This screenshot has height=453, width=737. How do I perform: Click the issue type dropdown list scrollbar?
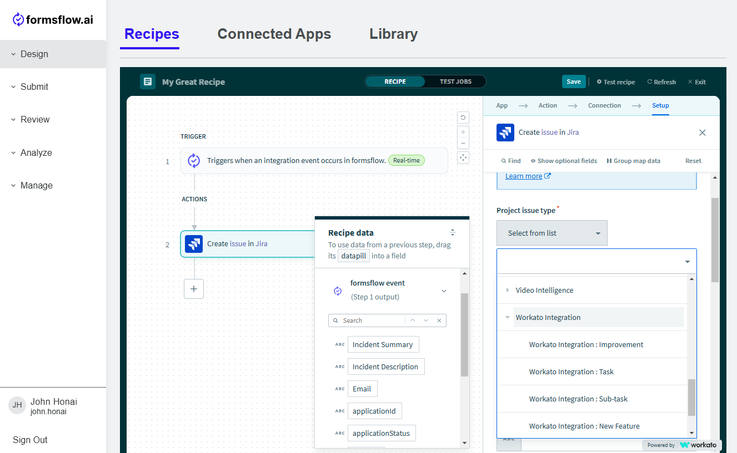(x=691, y=397)
